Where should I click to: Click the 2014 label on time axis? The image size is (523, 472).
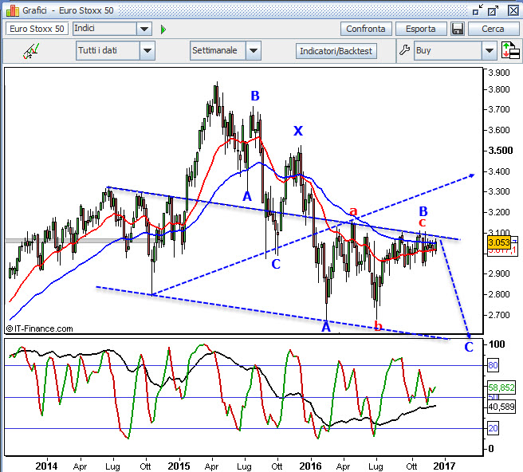point(46,466)
